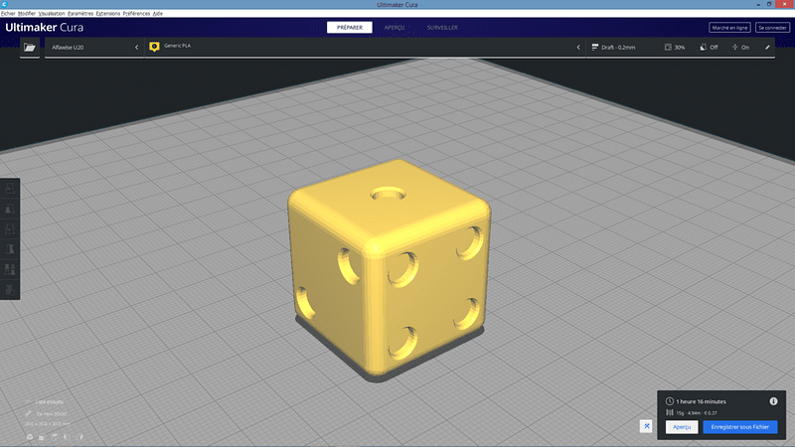Select the Rotate tool in left toolbar
The height and width of the screenshot is (447, 795).
point(10,229)
